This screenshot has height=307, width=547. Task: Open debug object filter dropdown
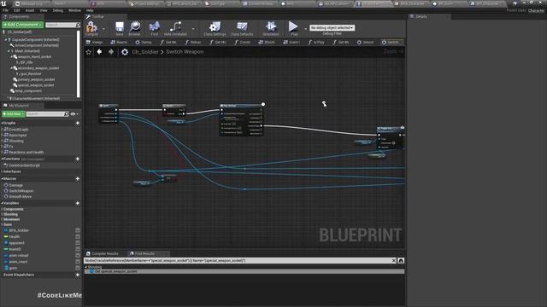pos(332,27)
